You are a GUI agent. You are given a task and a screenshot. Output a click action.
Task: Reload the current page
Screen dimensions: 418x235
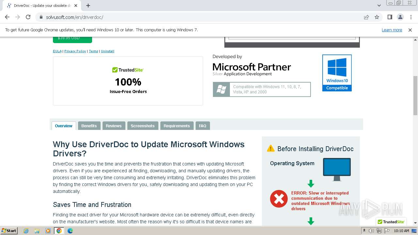(x=28, y=17)
